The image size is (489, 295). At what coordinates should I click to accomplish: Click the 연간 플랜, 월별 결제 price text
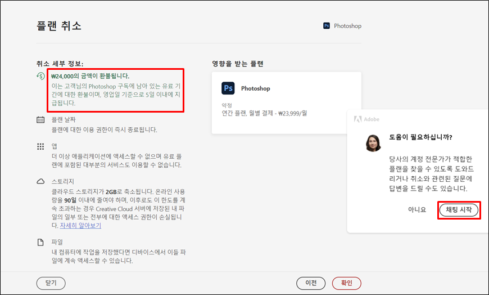264,113
